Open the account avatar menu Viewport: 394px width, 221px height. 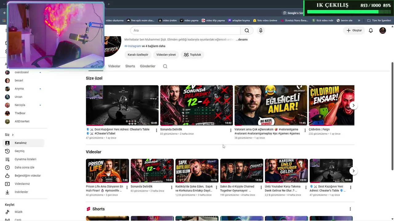coord(383,30)
